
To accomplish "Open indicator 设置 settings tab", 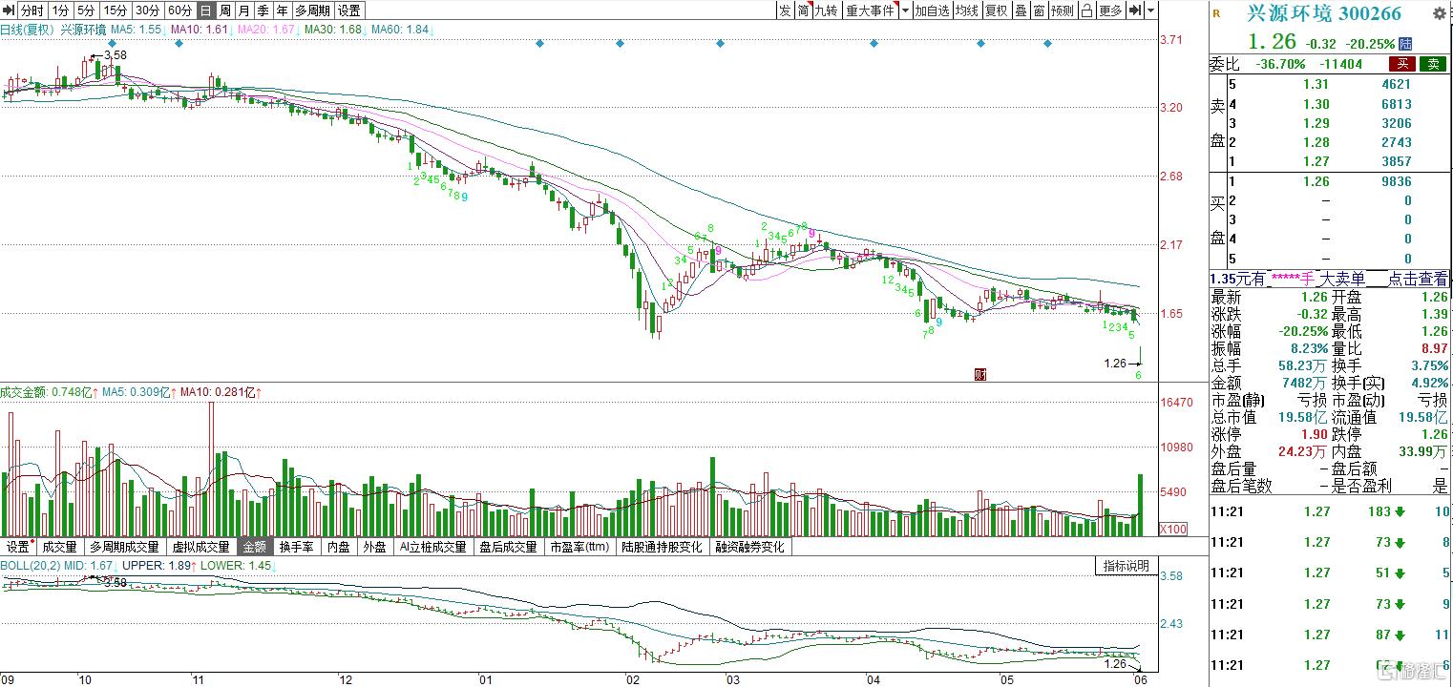I will (18, 548).
